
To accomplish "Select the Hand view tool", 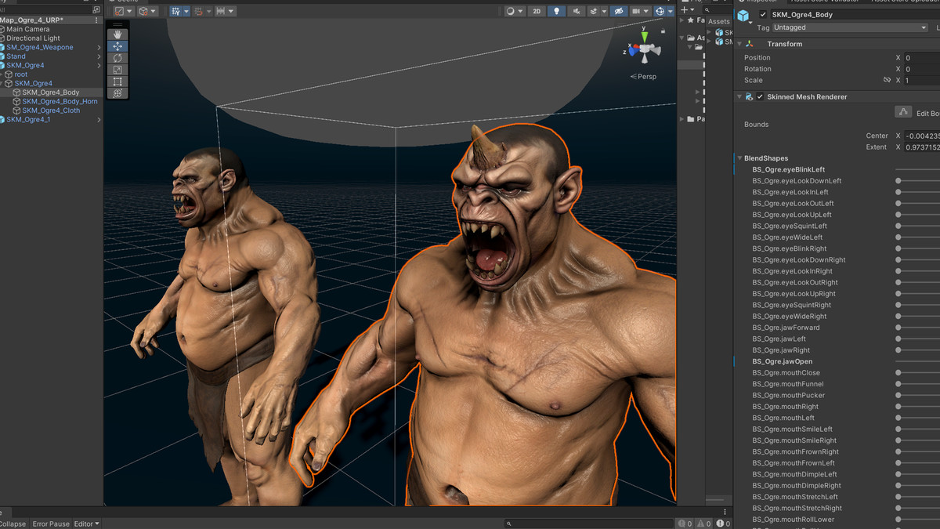I will pyautogui.click(x=117, y=34).
